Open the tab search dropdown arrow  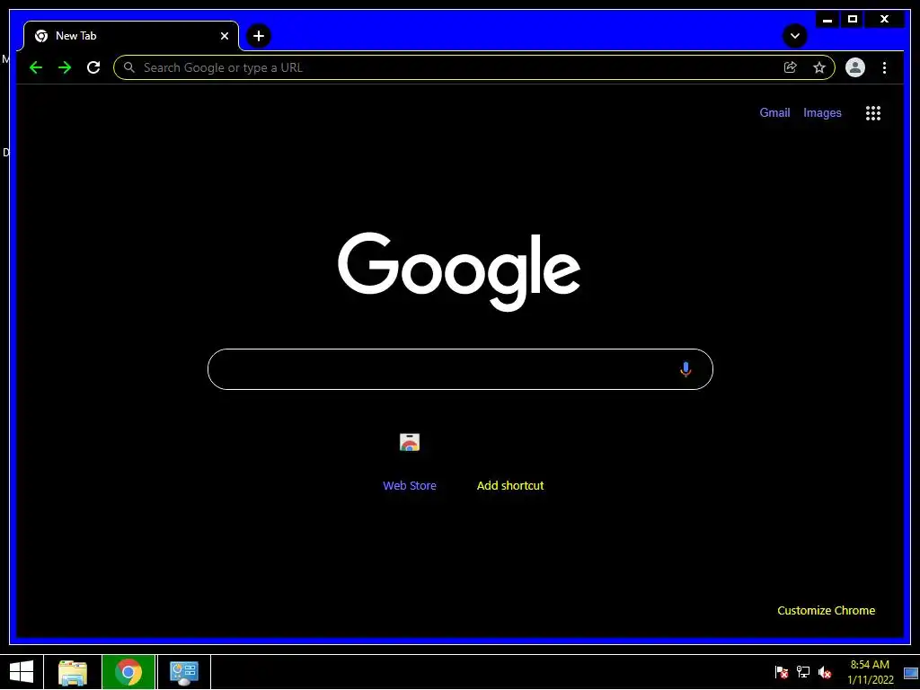pyautogui.click(x=795, y=36)
